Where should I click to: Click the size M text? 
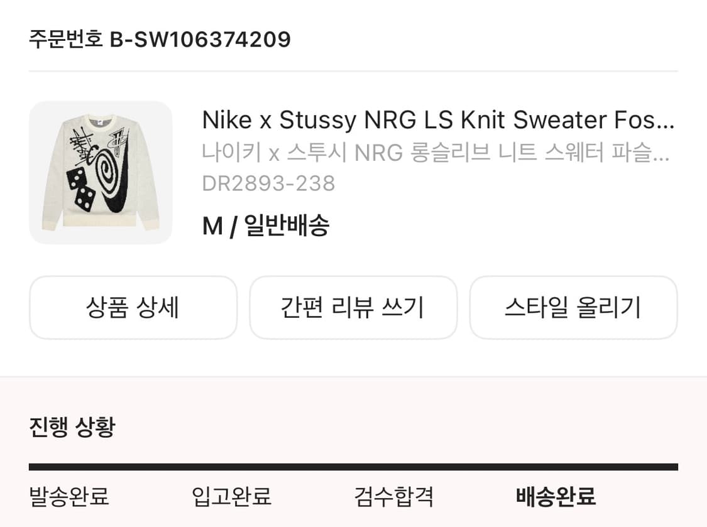(212, 225)
